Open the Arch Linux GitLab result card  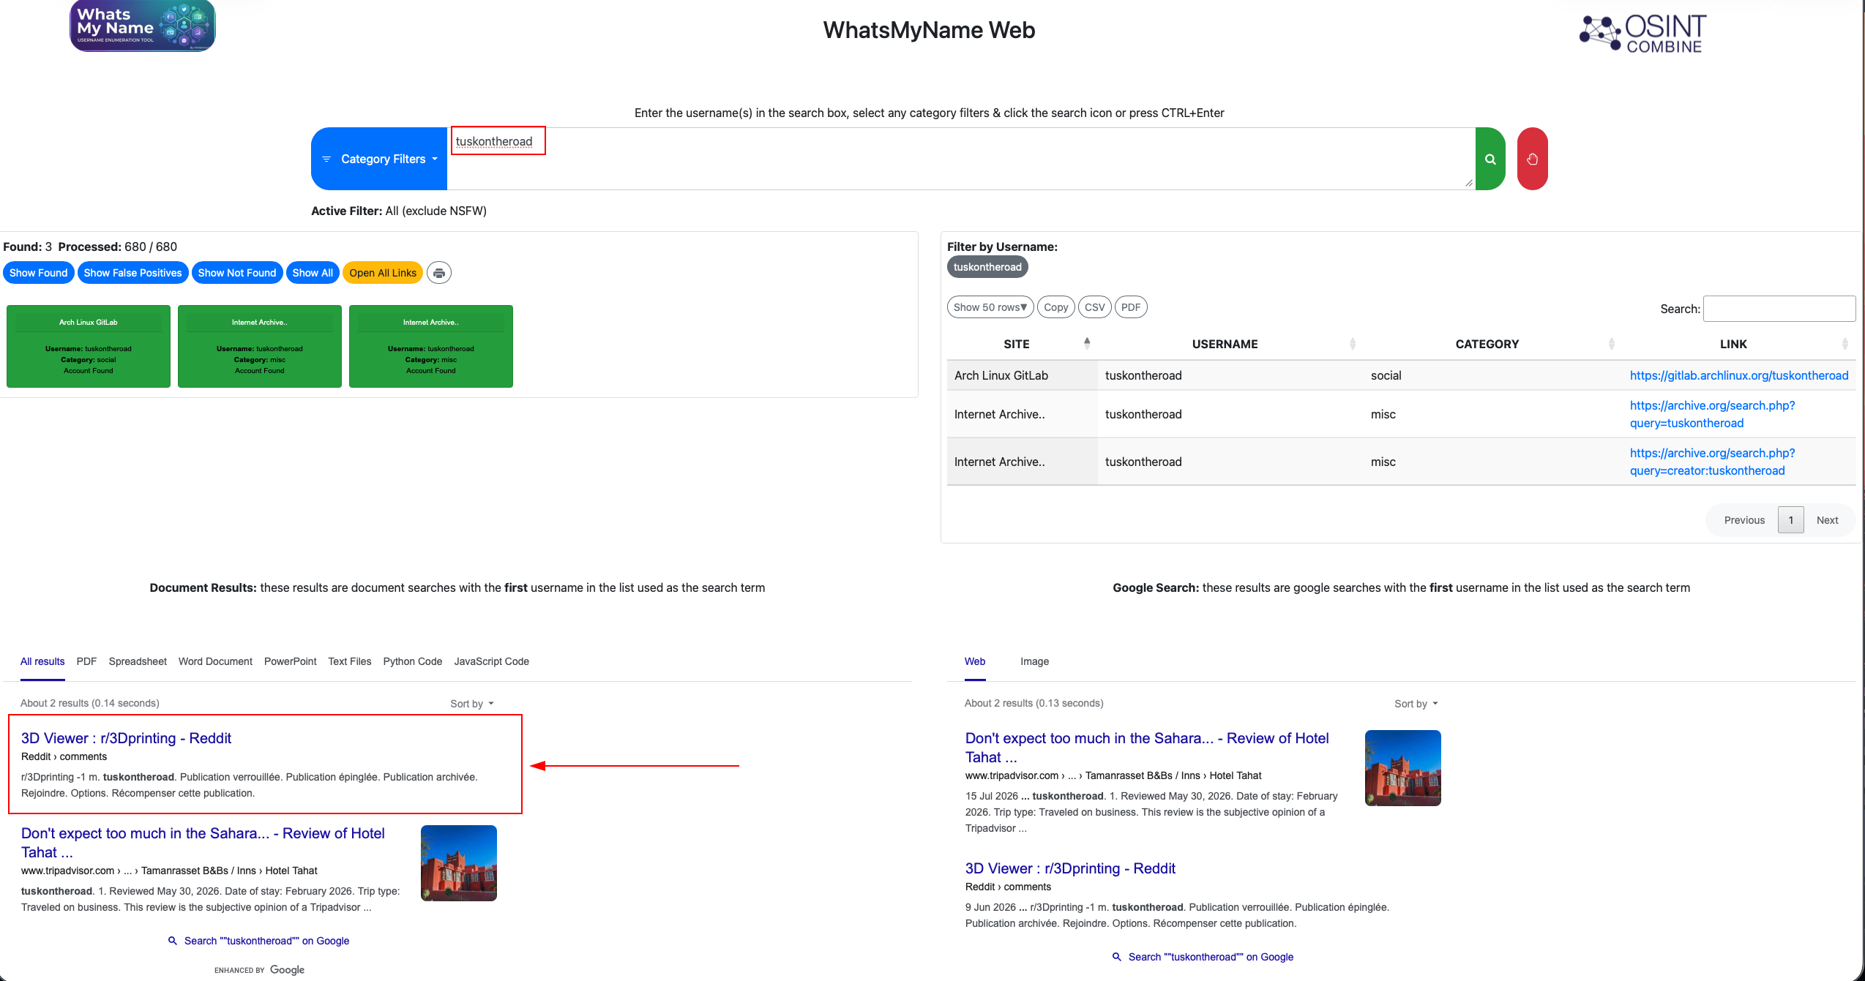89,346
